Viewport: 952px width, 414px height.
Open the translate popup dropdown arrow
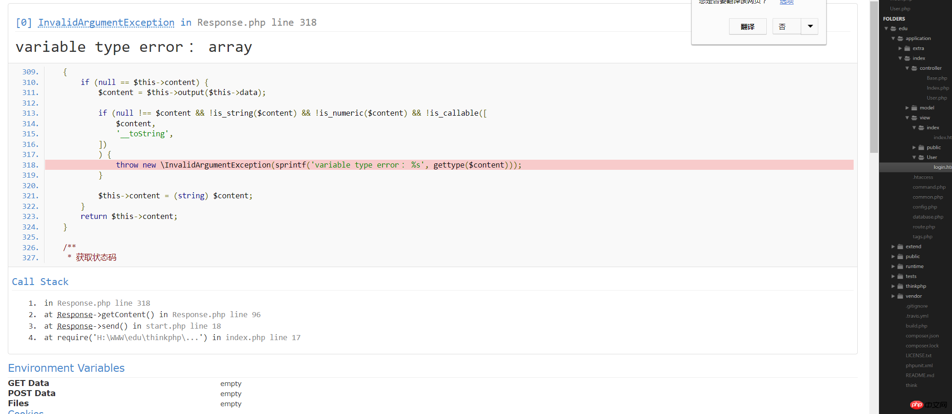[x=810, y=27]
